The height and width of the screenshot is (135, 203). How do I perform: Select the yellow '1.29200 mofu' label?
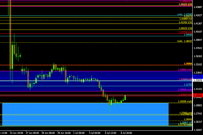click(x=185, y=101)
